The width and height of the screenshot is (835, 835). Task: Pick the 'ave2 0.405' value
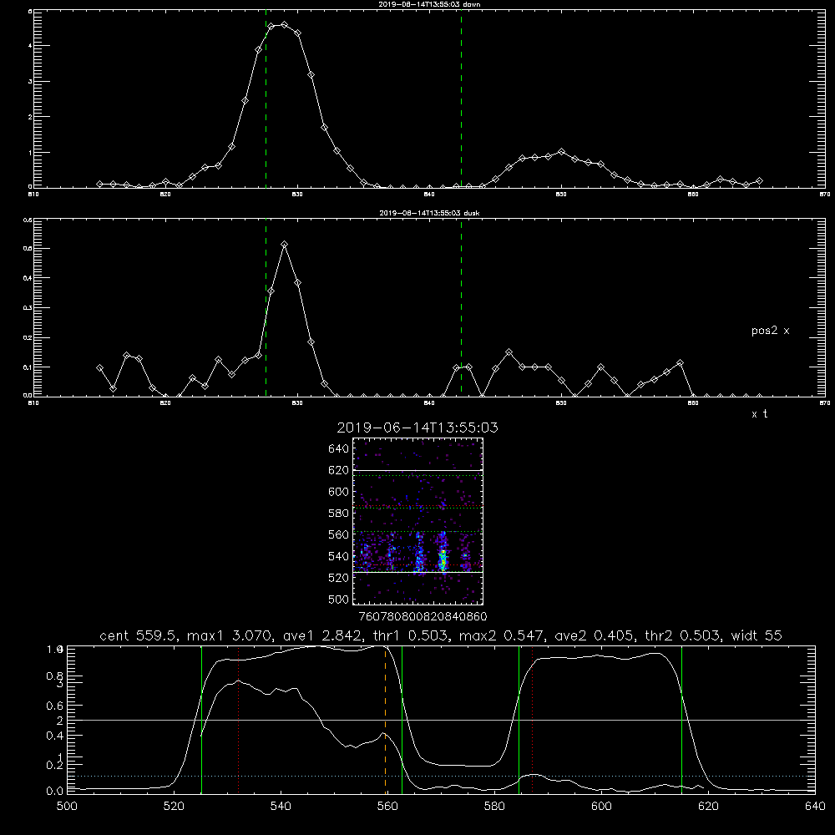click(595, 635)
